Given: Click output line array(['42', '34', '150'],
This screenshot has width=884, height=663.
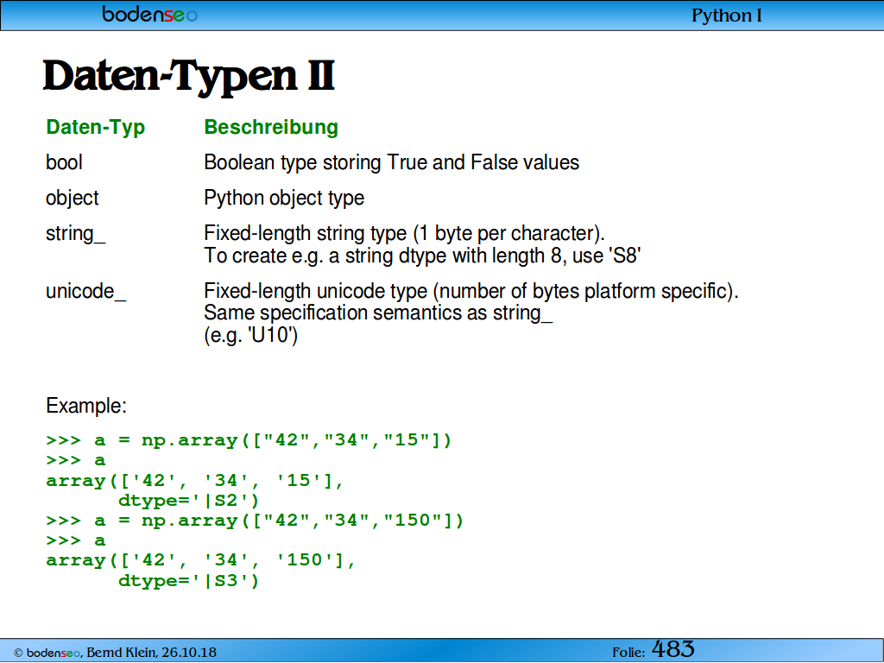Looking at the screenshot, I should click(x=200, y=559).
